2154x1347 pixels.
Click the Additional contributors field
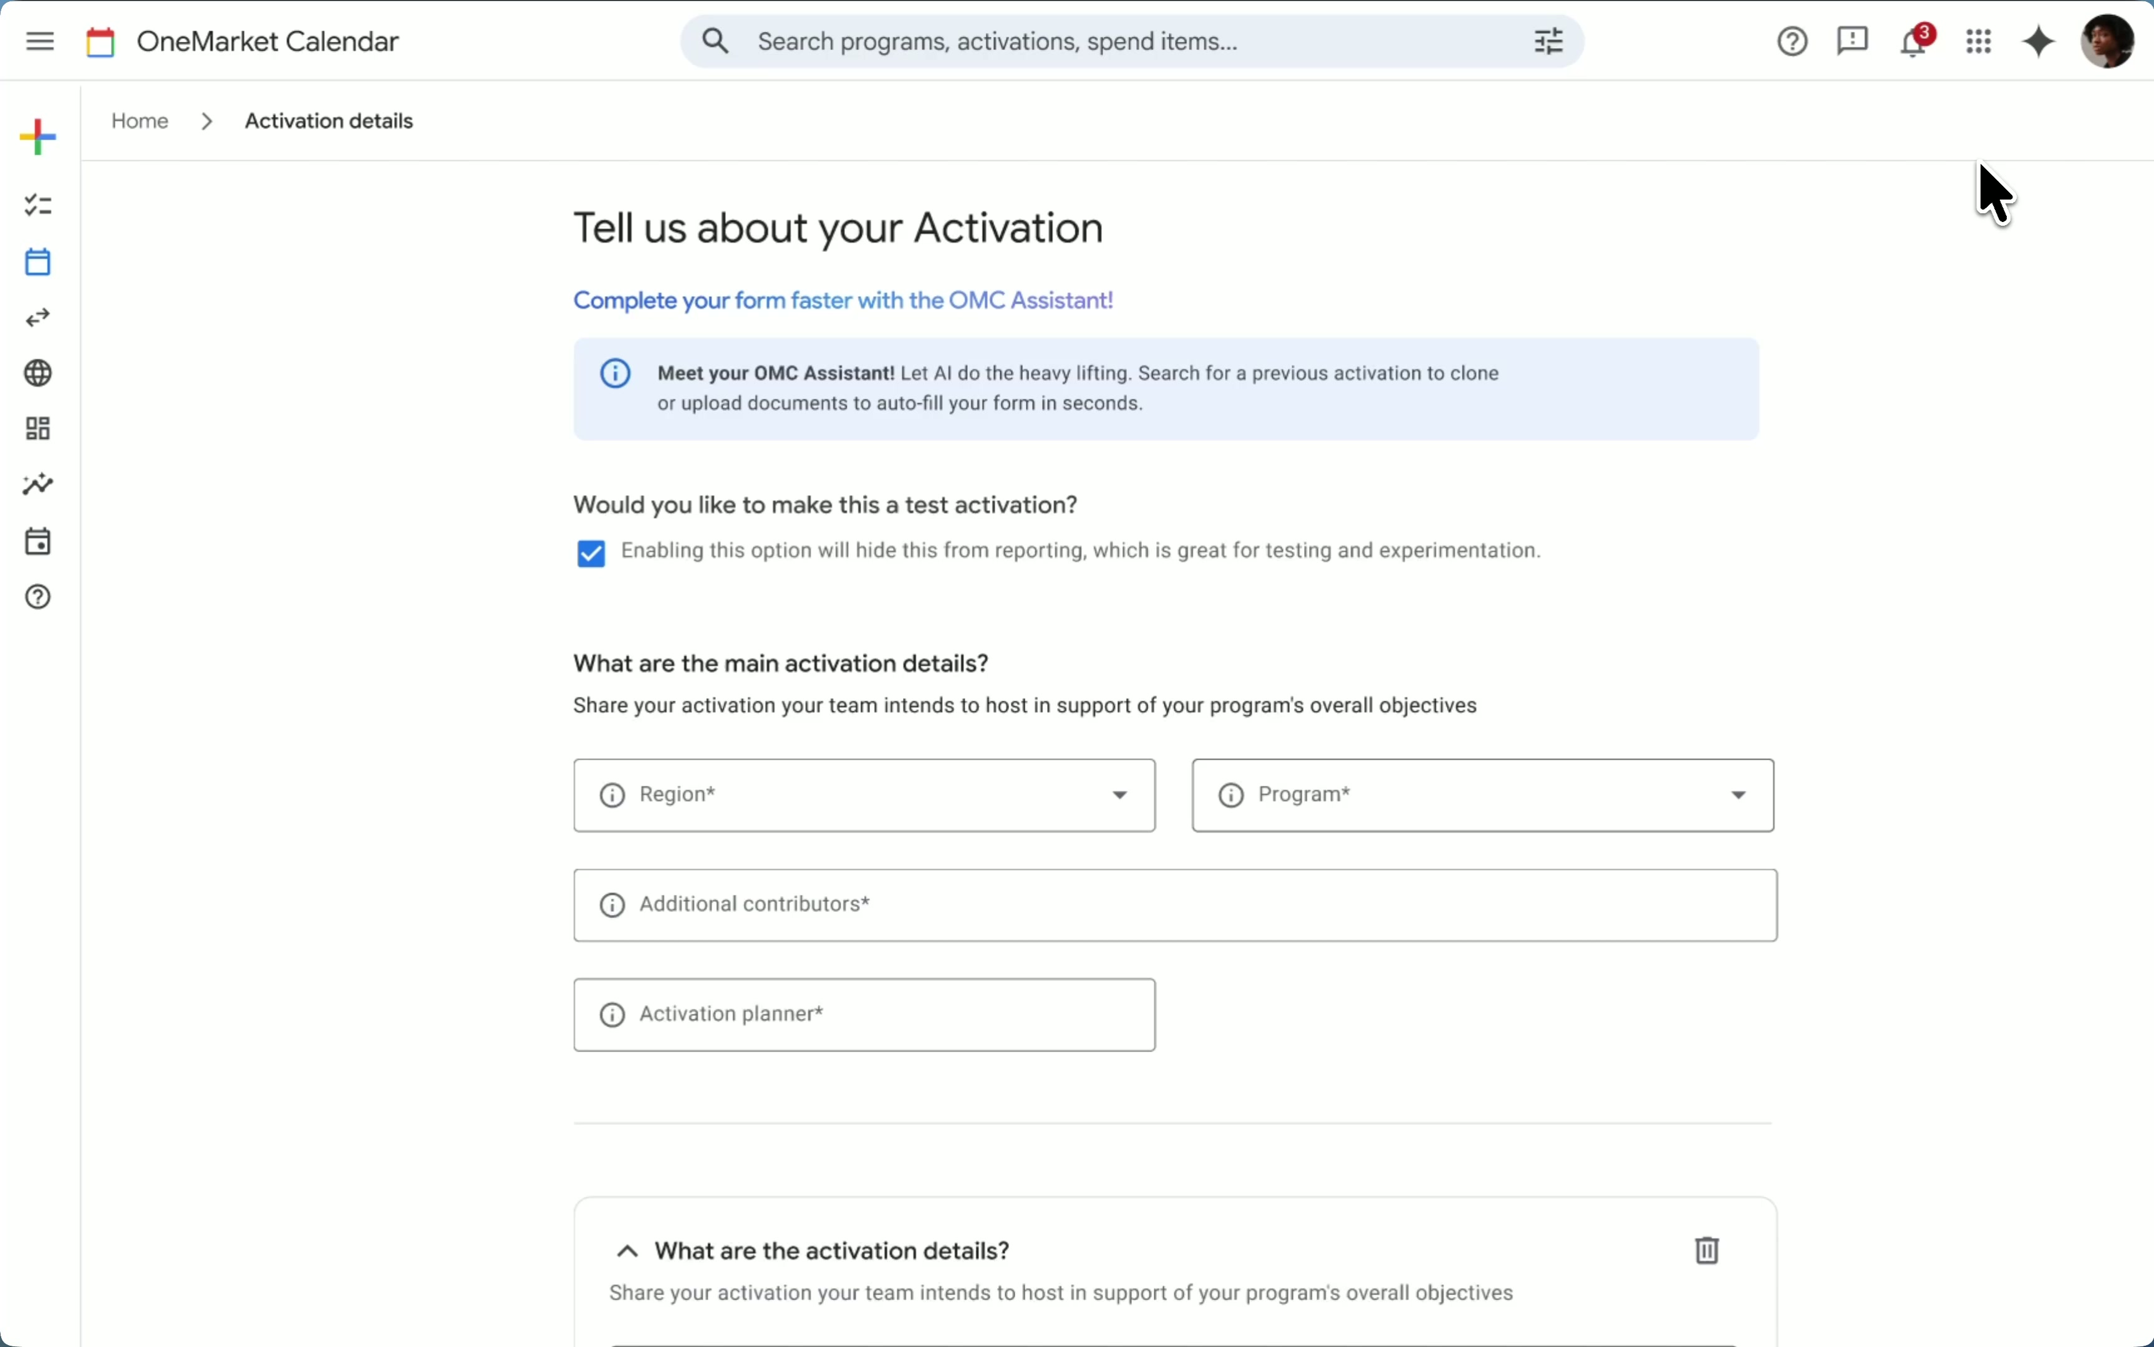point(1175,905)
